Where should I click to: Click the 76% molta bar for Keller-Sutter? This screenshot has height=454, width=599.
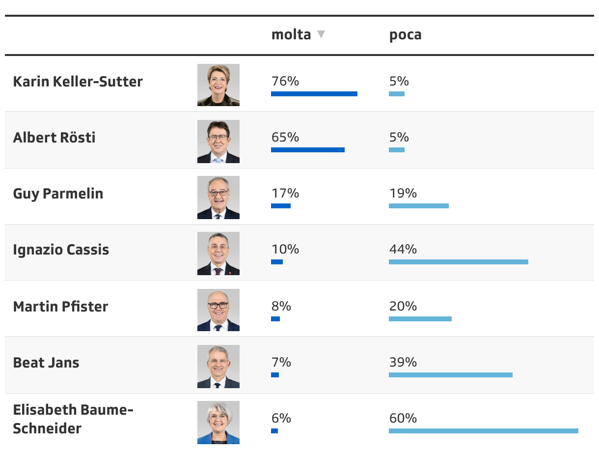314,94
